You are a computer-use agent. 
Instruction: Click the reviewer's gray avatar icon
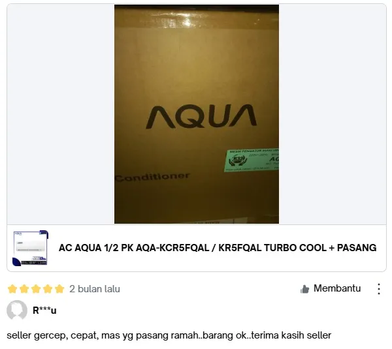click(17, 311)
